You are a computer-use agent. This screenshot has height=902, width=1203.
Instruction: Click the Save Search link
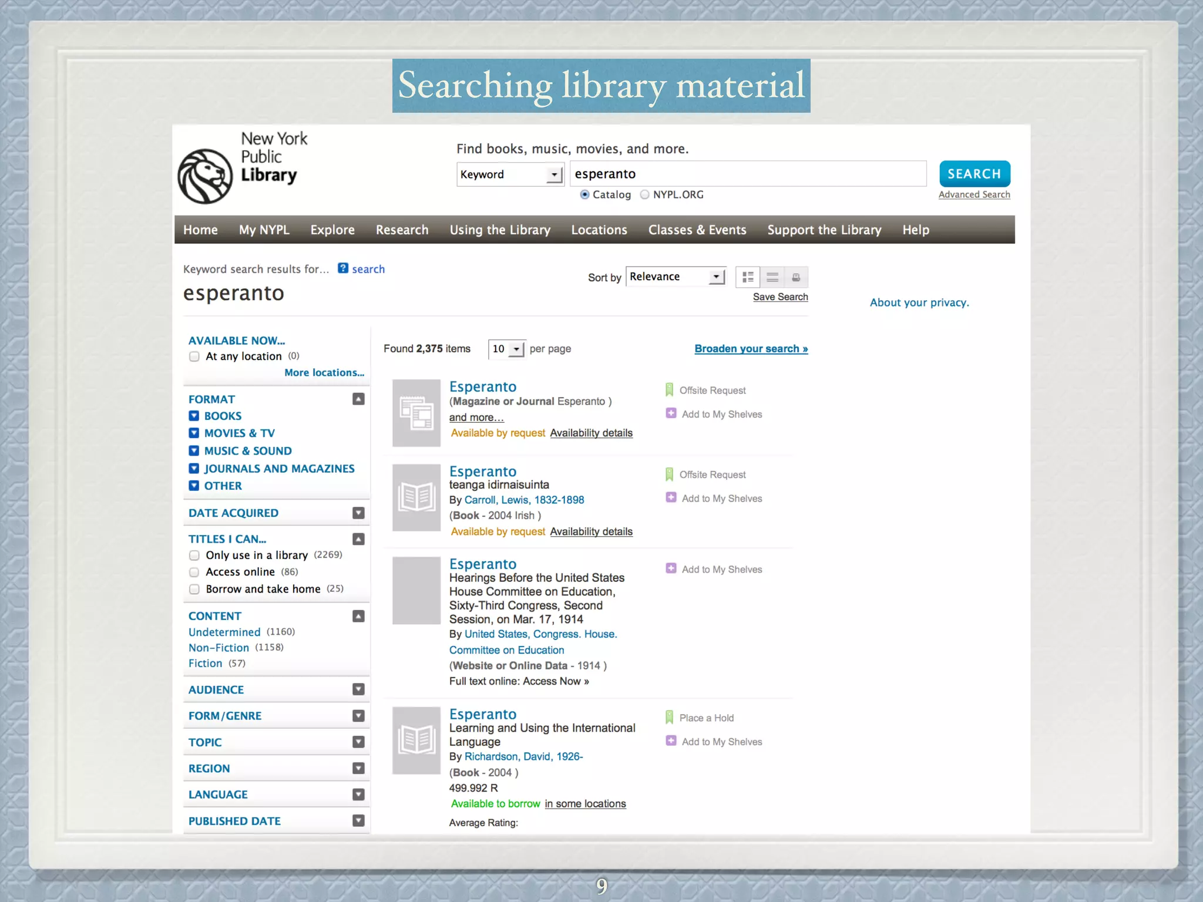(x=780, y=297)
